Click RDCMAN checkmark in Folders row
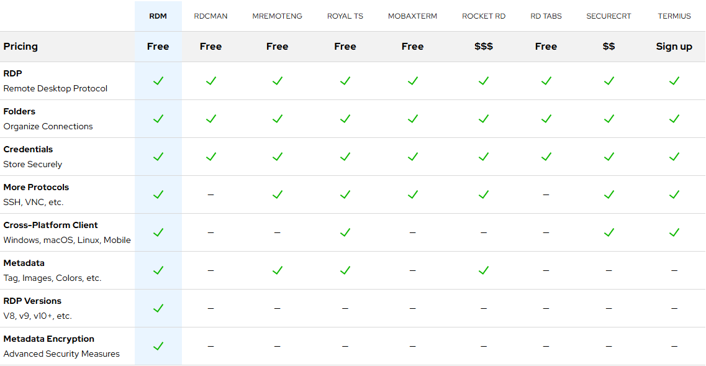706x366 pixels. tap(210, 119)
